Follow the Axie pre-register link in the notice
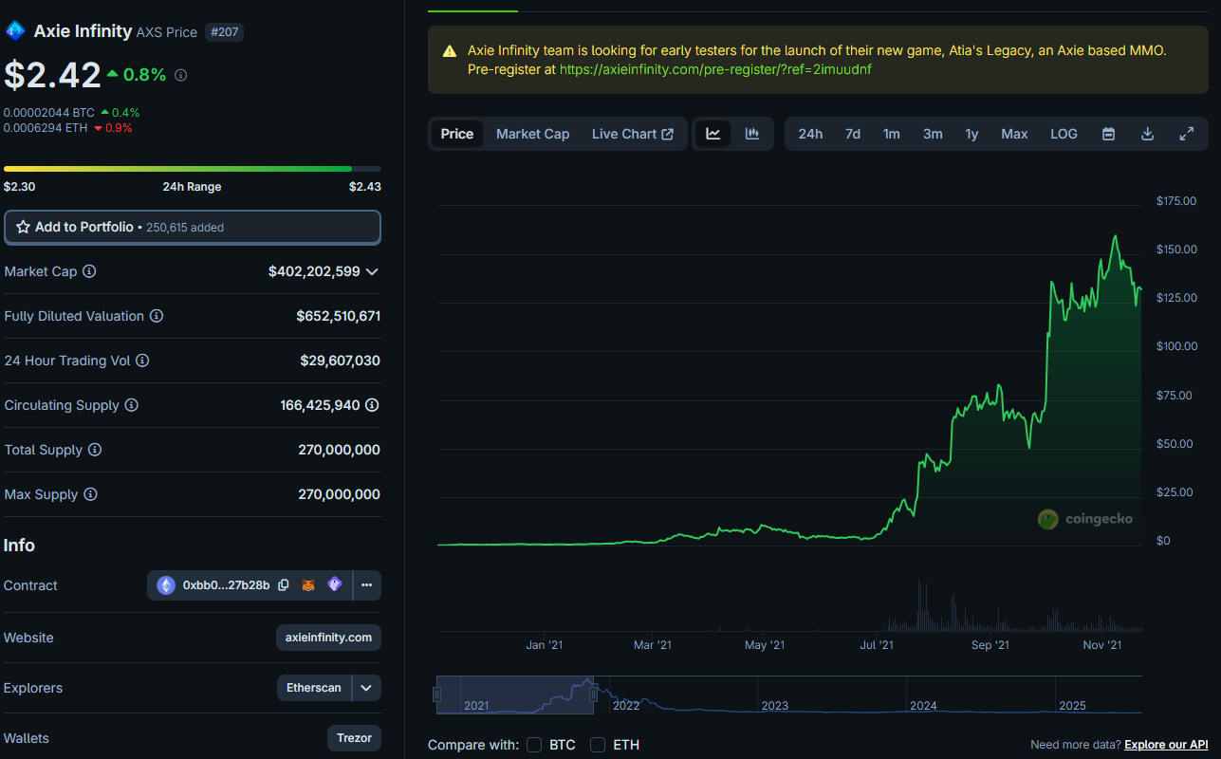The width and height of the screenshot is (1221, 759). tap(715, 69)
